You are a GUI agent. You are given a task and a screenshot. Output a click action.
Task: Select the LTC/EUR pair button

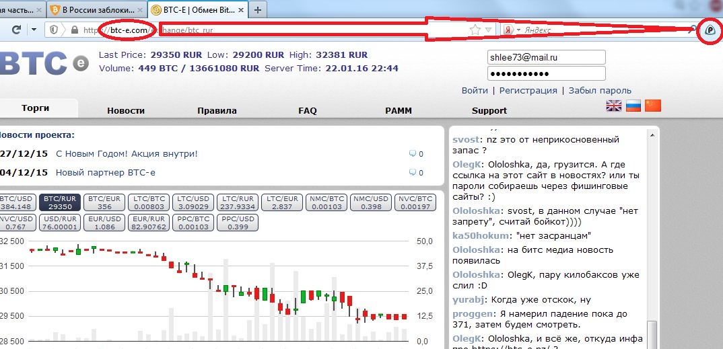tap(282, 202)
